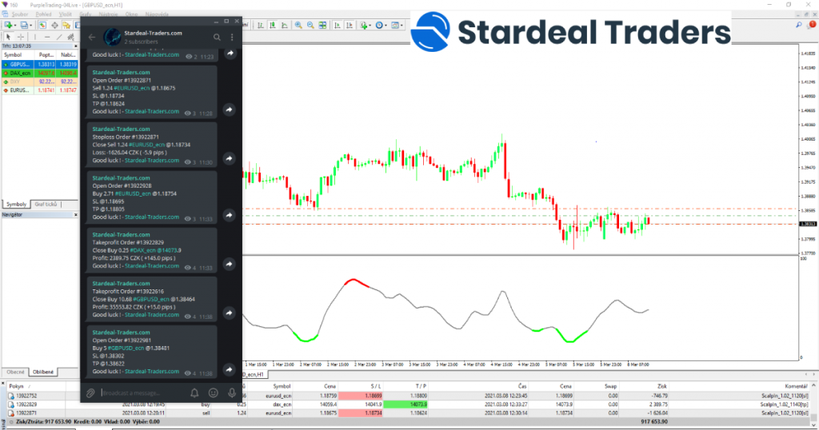This screenshot has height=430, width=819.
Task: Click the Zoom In magnifier icon
Action: 298,25
